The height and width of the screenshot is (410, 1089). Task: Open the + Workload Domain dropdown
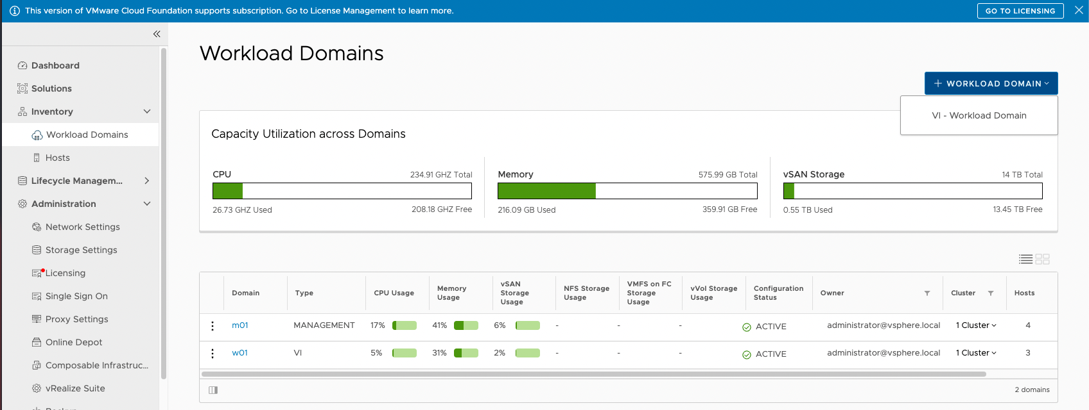(x=991, y=83)
